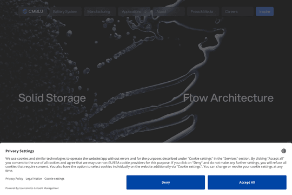Accept All cookies
Screen dimensions: 292x195
(x=247, y=183)
